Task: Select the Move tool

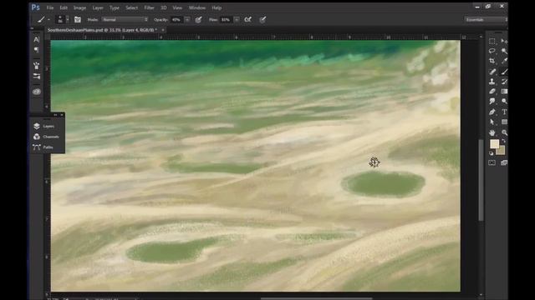Action: pos(504,41)
